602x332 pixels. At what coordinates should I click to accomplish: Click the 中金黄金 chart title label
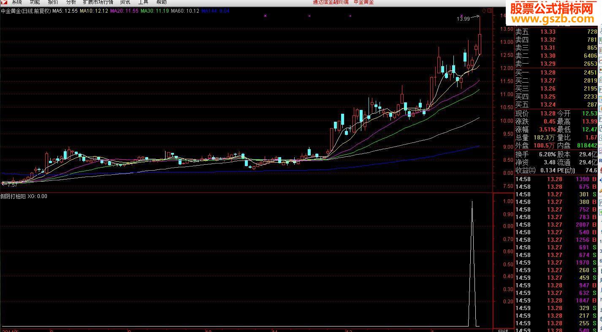25,11
